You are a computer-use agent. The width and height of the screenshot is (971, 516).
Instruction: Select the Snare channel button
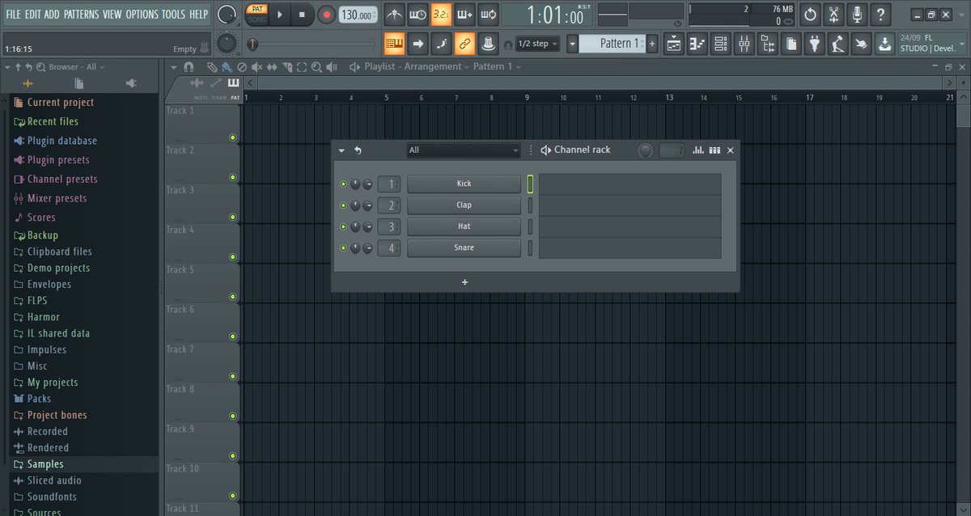(x=464, y=247)
